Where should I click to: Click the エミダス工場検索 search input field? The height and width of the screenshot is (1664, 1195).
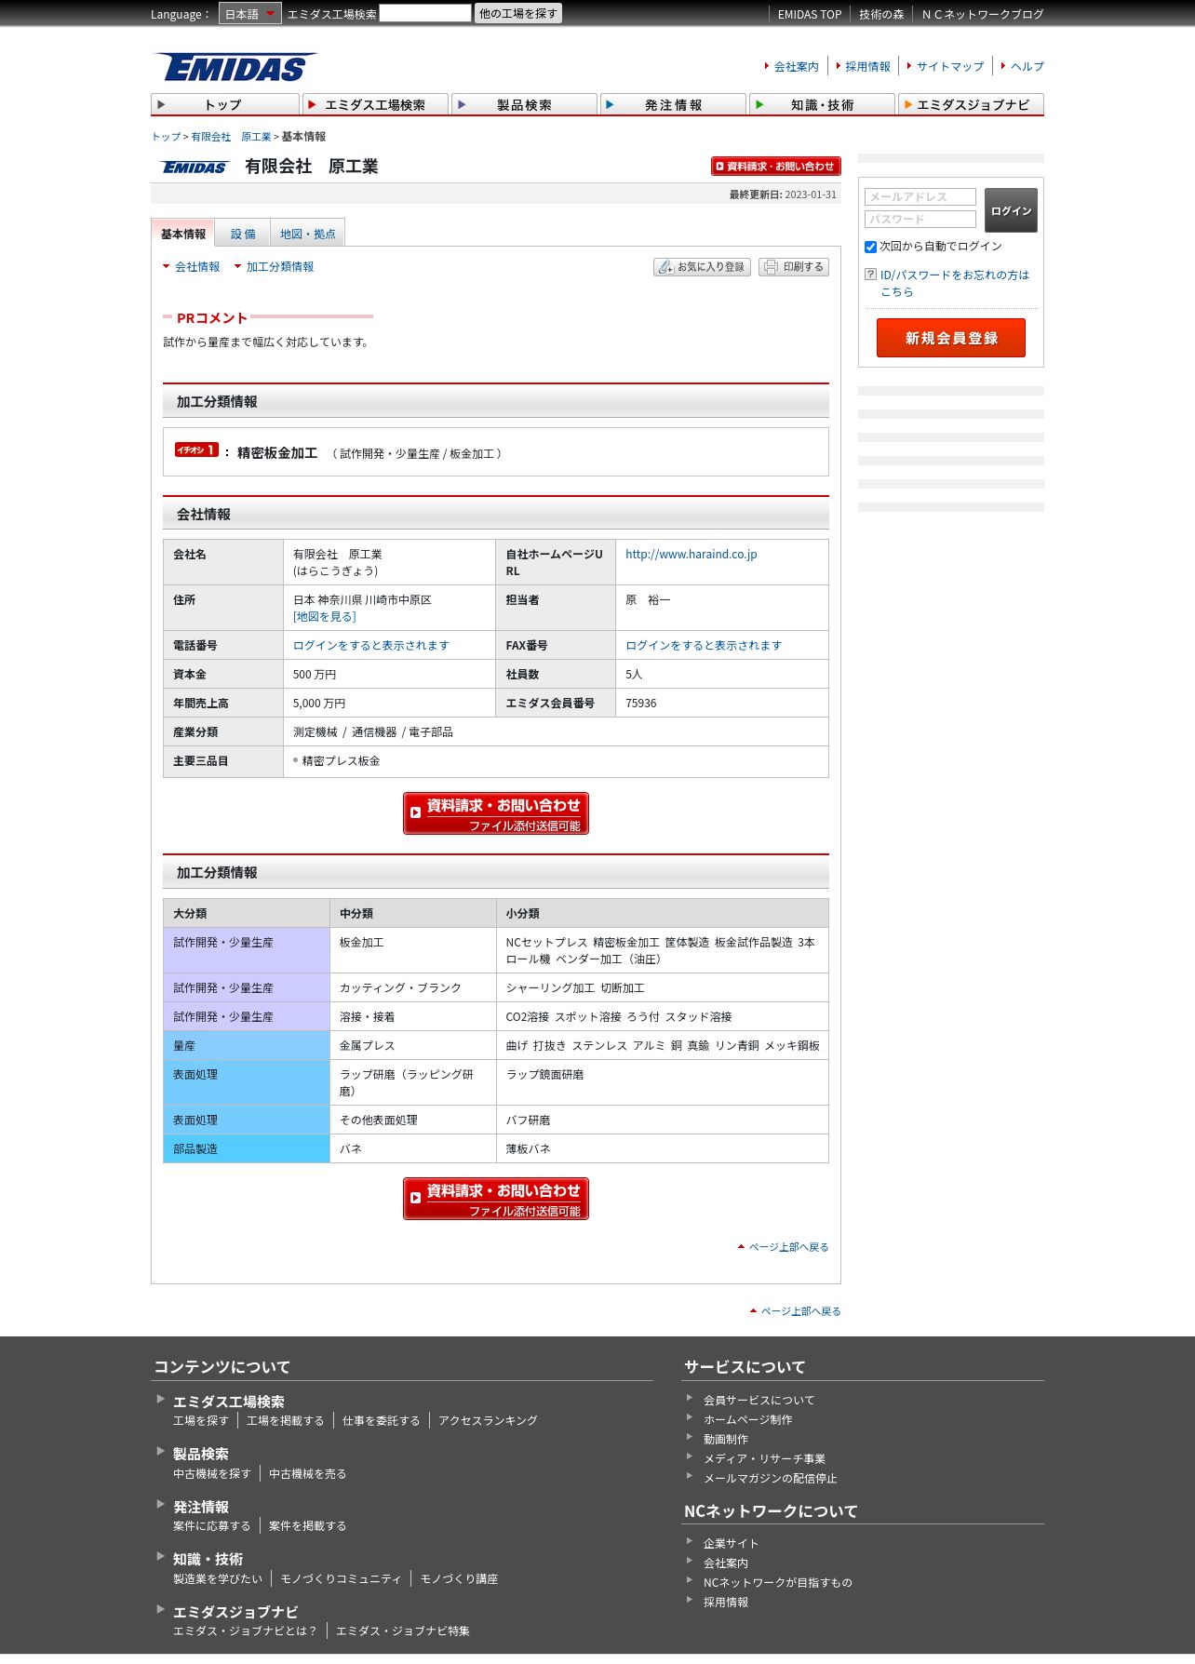coord(425,13)
